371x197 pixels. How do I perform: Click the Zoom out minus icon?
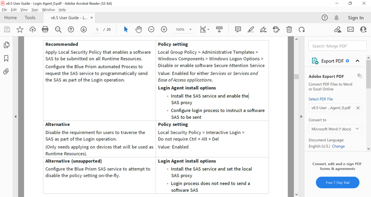click(151, 30)
